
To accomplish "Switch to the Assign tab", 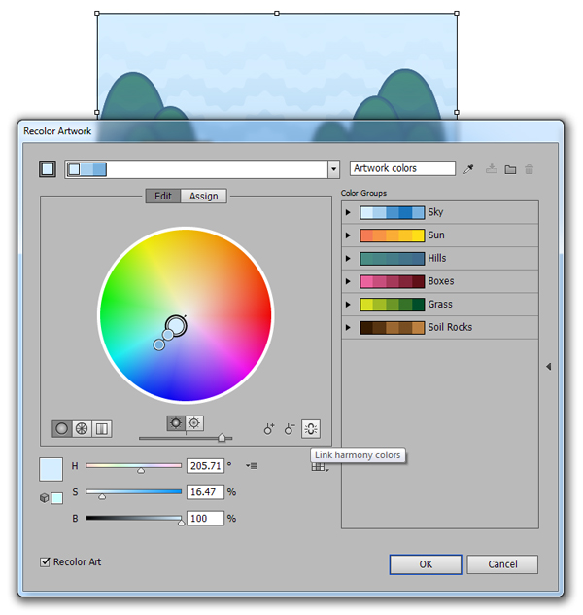I will click(204, 196).
